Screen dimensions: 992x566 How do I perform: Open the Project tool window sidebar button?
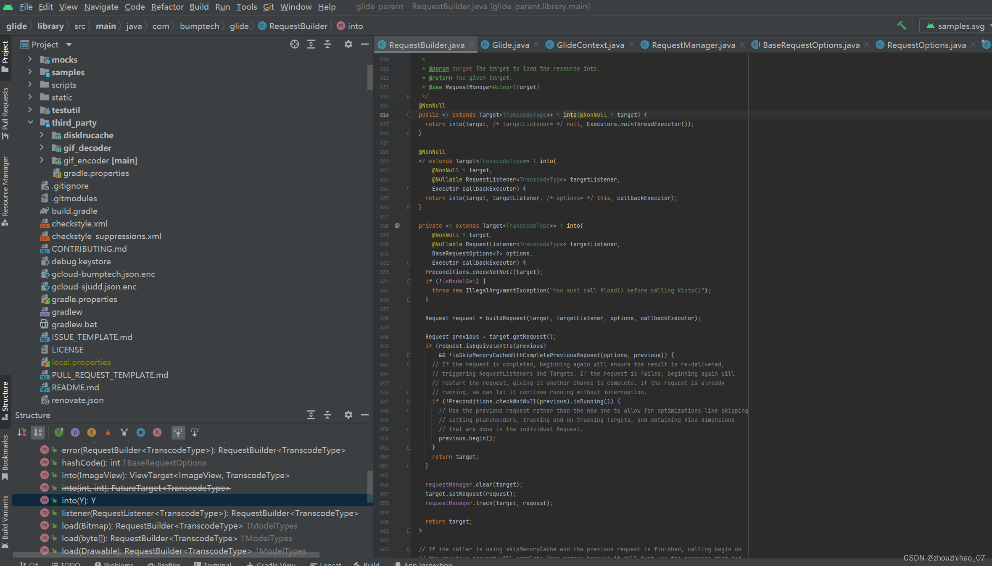[5, 56]
